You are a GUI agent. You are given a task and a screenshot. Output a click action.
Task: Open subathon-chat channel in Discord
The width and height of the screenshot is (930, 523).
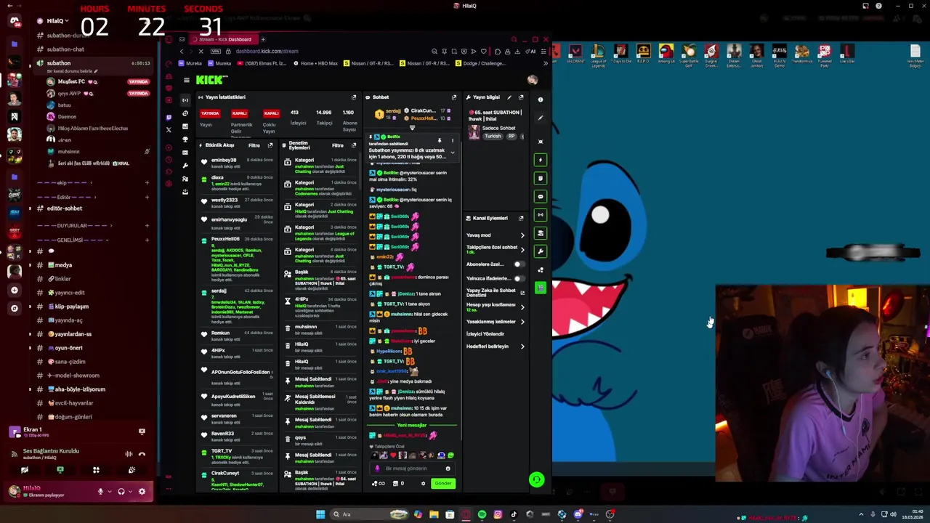click(x=65, y=49)
